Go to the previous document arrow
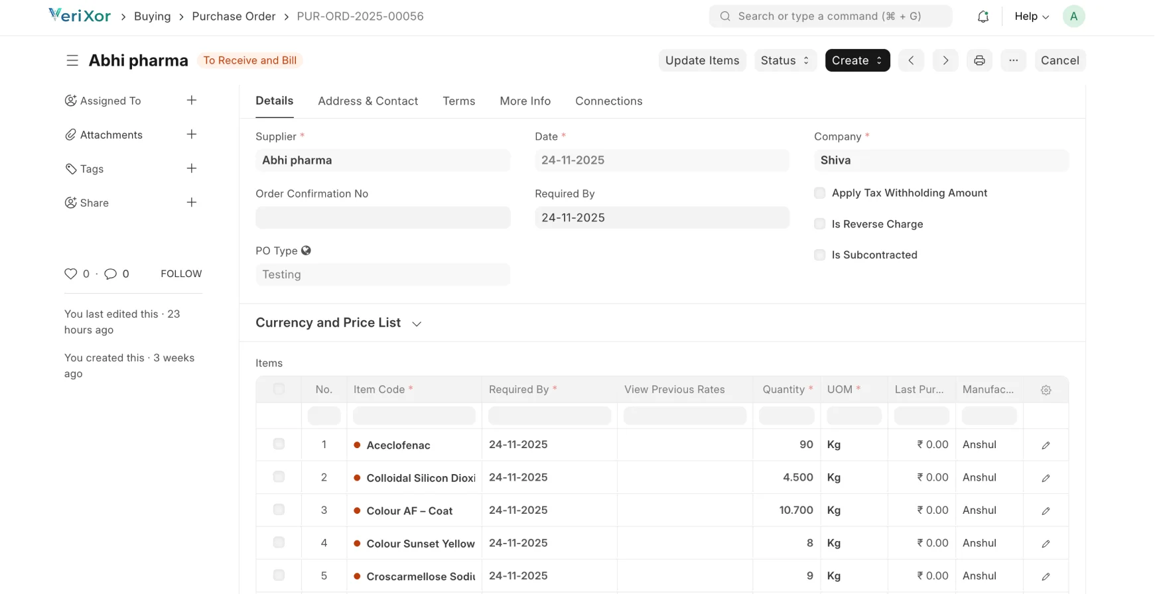1155x594 pixels. click(x=911, y=60)
